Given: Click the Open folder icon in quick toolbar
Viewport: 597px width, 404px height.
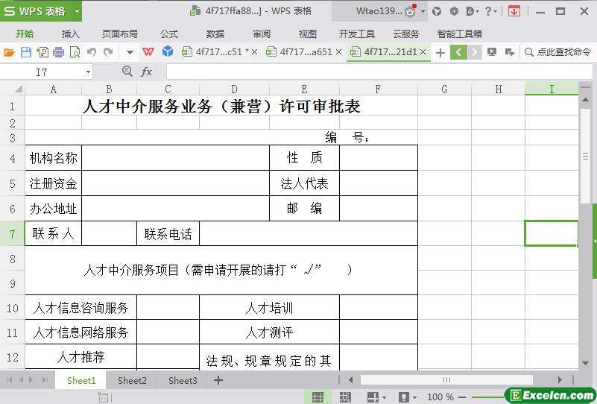Looking at the screenshot, I should click(9, 52).
